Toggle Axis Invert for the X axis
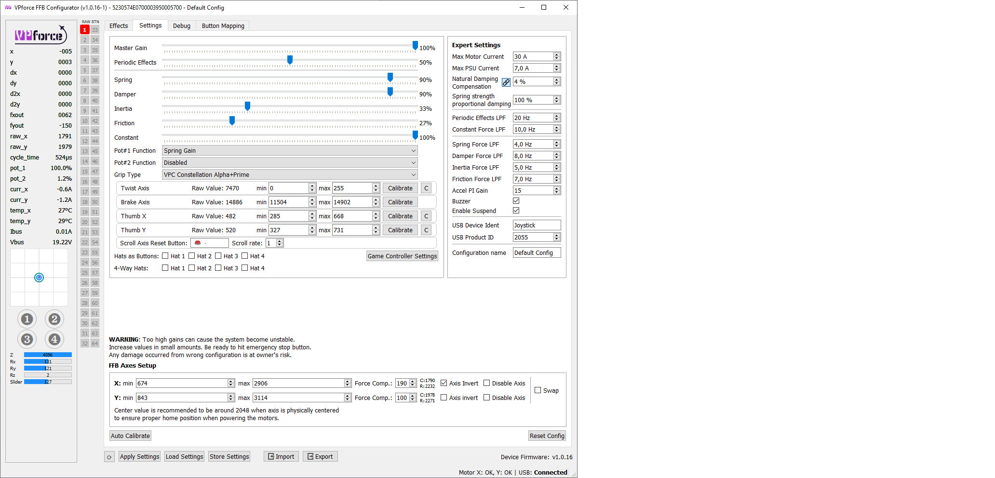The height and width of the screenshot is (478, 995). pyautogui.click(x=444, y=383)
